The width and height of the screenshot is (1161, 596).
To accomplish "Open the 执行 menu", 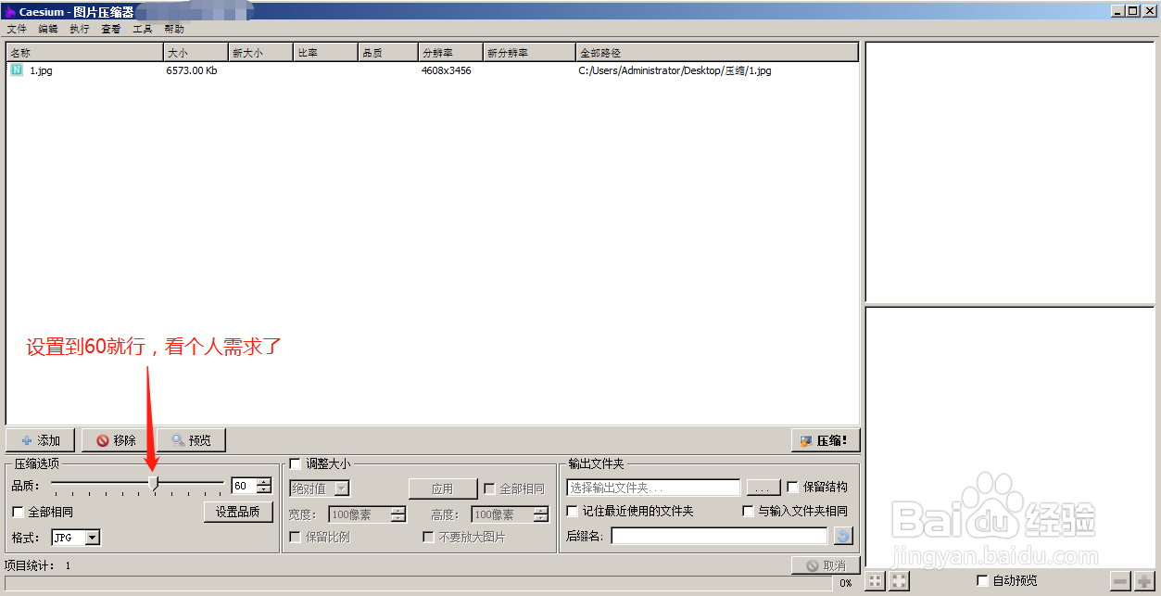I will (80, 30).
